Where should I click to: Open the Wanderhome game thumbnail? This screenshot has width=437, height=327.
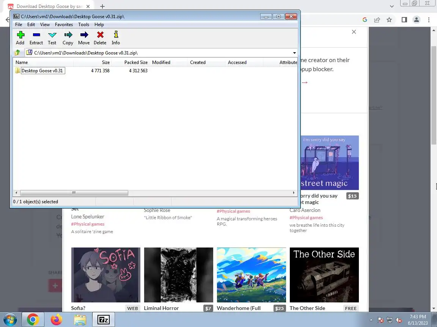pyautogui.click(x=252, y=275)
